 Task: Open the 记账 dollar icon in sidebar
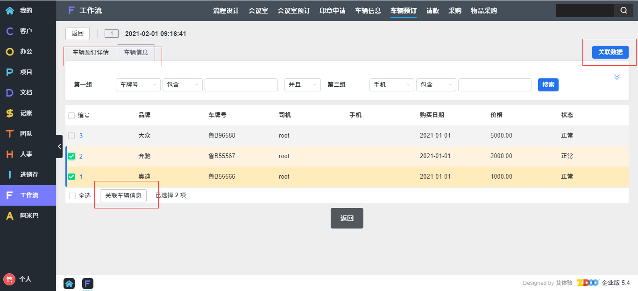pos(9,113)
